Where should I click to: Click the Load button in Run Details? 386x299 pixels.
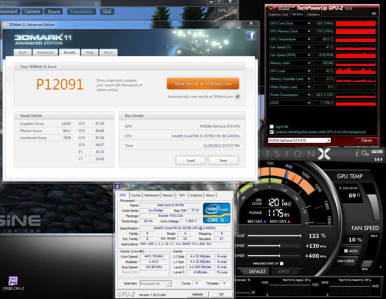[x=191, y=161]
